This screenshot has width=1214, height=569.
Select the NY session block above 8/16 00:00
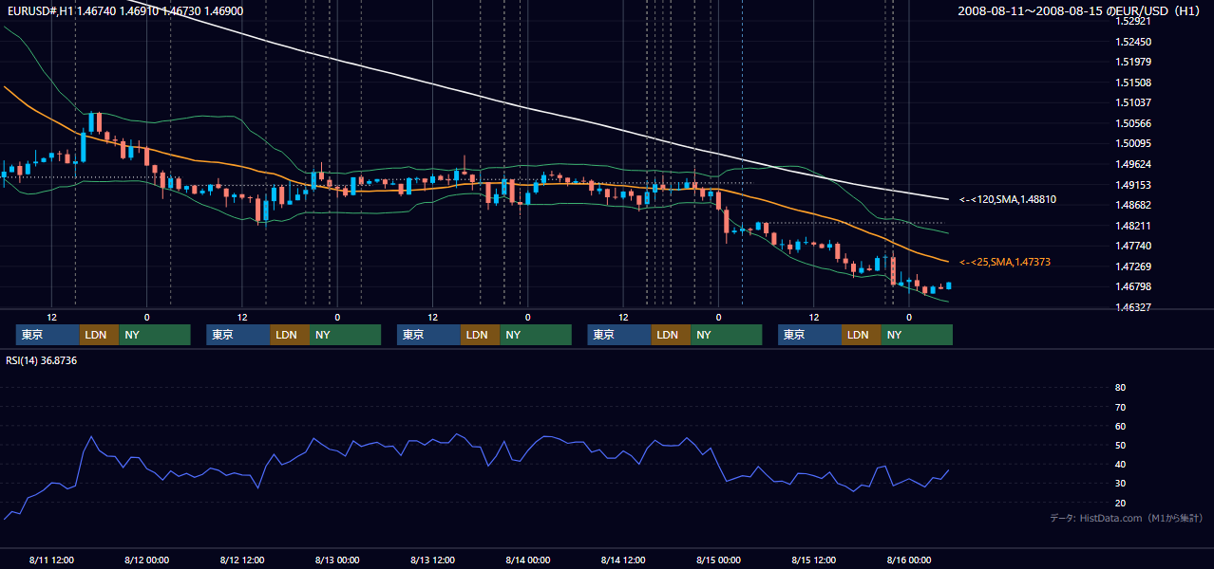click(x=916, y=335)
